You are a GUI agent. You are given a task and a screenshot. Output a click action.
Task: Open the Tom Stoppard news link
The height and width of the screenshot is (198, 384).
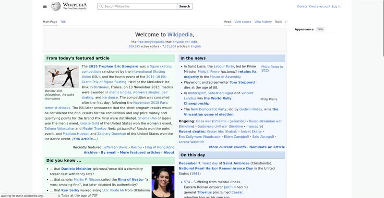[x=242, y=82]
